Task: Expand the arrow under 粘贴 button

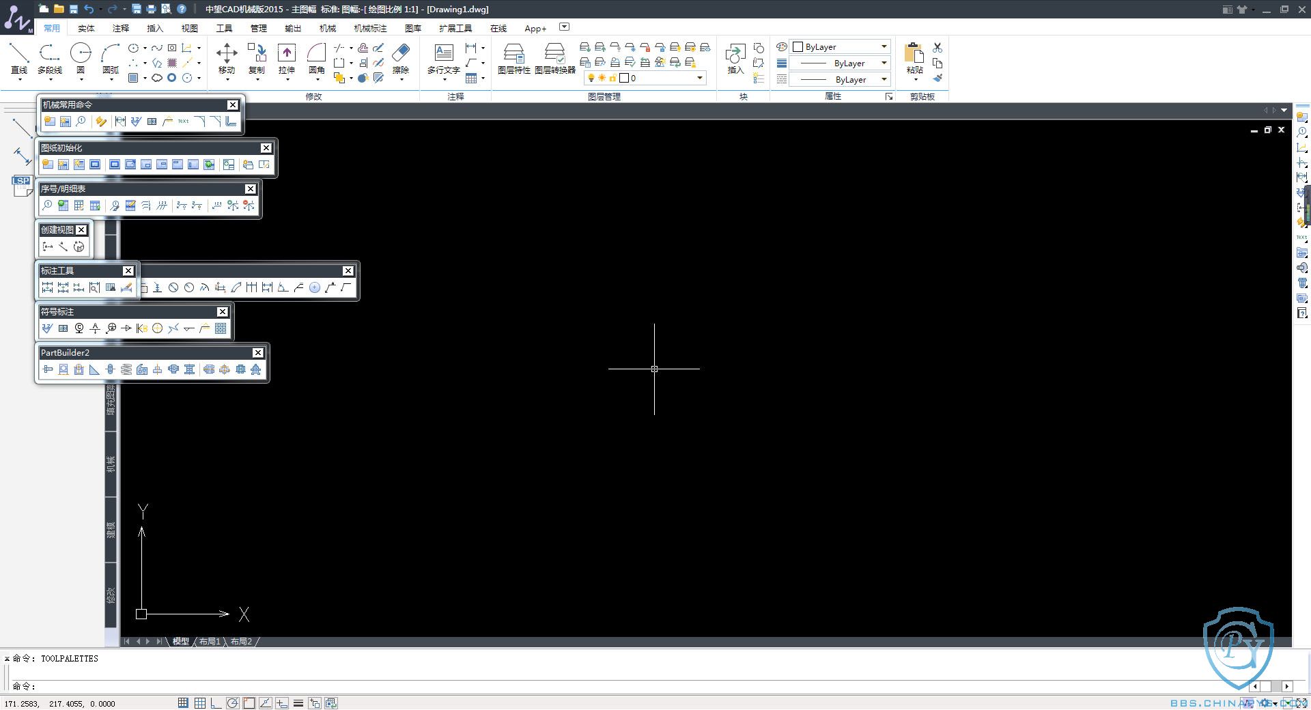Action: [915, 79]
